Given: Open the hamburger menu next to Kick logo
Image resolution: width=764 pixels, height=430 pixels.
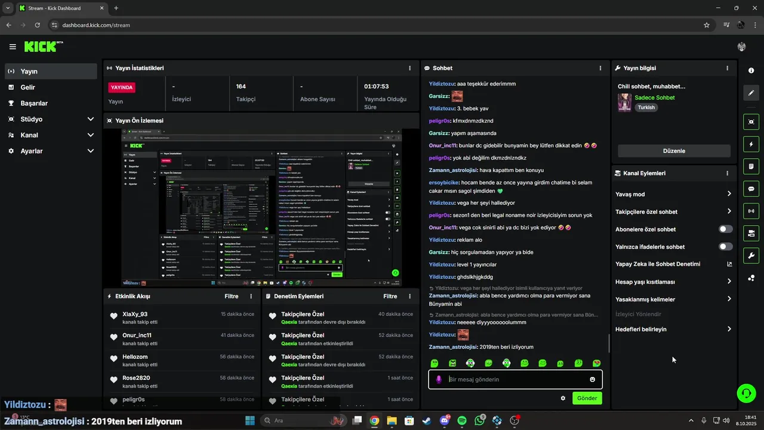Looking at the screenshot, I should tap(13, 47).
